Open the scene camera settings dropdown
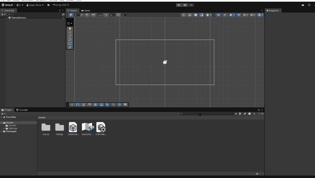Screen dimensions: 315x178 coord(252,15)
